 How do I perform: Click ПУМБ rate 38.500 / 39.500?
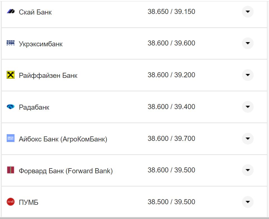(171, 202)
